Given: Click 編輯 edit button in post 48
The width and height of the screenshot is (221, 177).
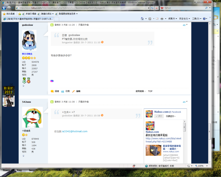Looking at the screenshot, I should [76, 91].
